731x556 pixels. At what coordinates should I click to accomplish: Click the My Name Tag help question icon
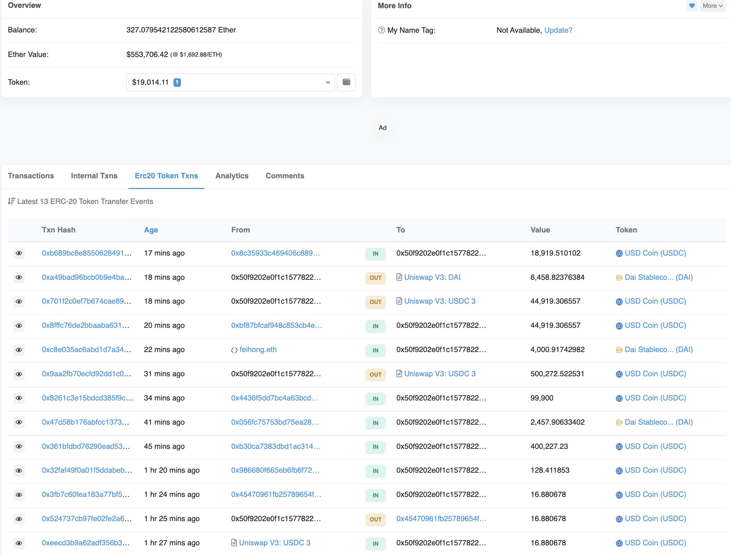click(381, 30)
